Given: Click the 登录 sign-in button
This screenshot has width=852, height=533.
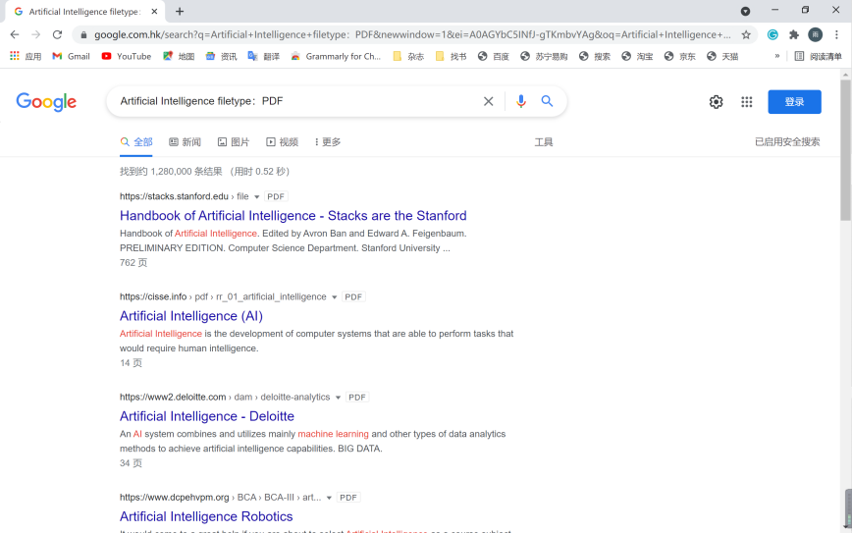Looking at the screenshot, I should (x=794, y=102).
